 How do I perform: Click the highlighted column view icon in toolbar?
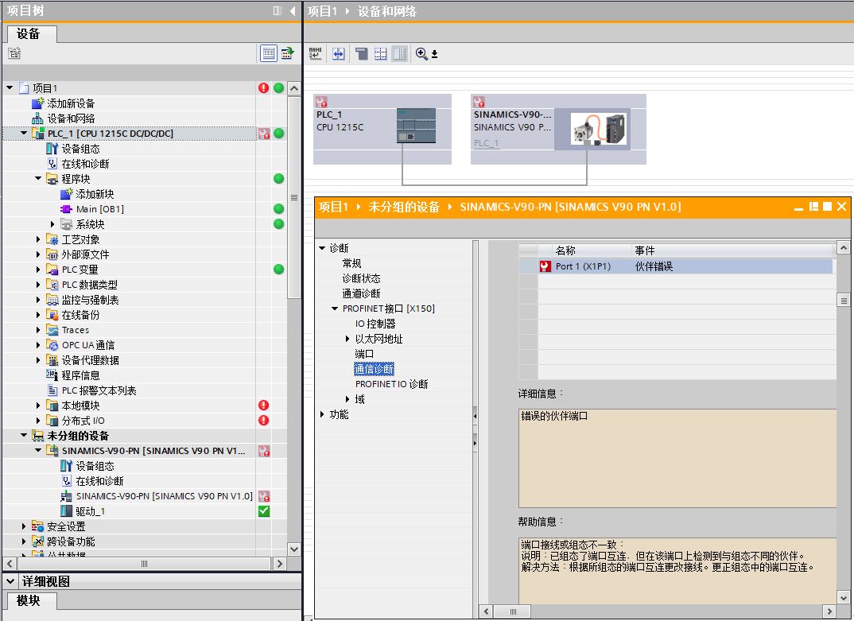(400, 53)
